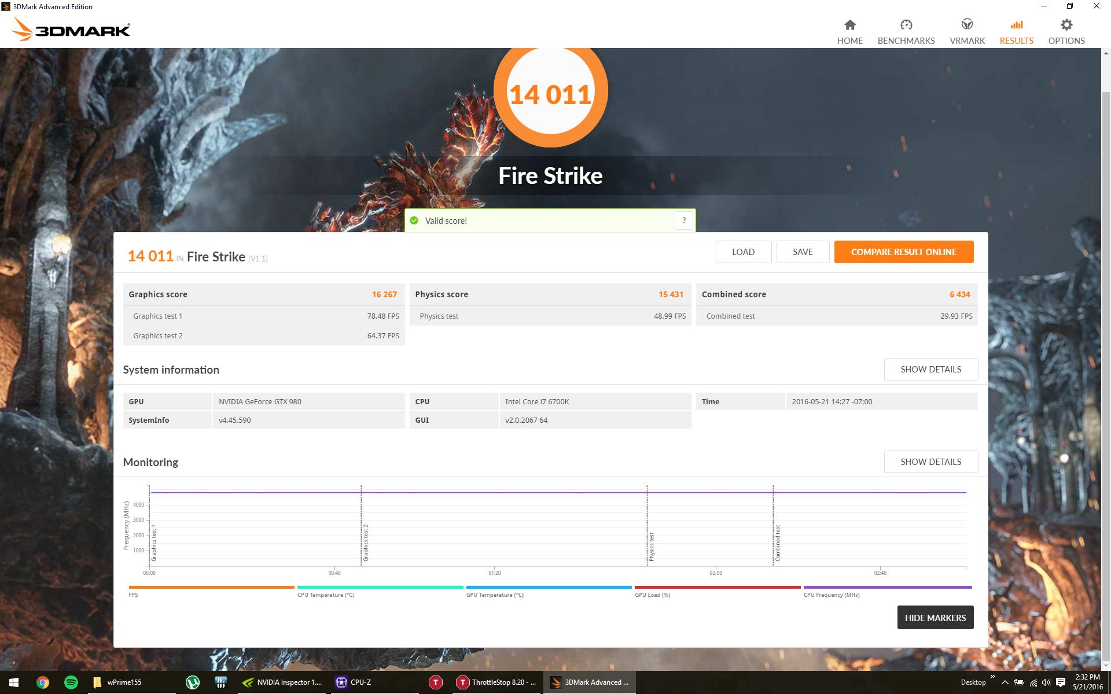Viewport: 1111px width, 694px height.
Task: Toggle the FPS legend in monitoring chart
Action: point(211,591)
